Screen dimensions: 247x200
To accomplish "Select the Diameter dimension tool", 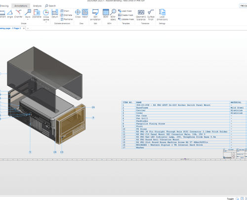I will pyautogui.click(x=37, y=14).
